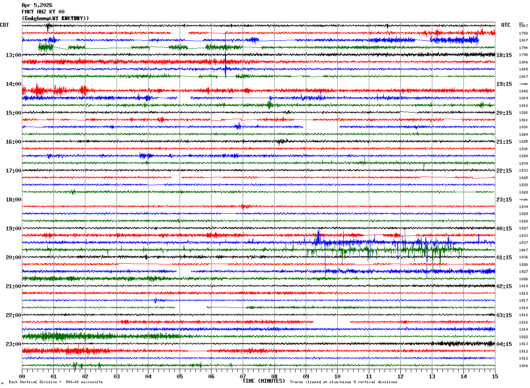Click the 10 minute tick label
This screenshot has width=530, height=388.
click(337, 376)
